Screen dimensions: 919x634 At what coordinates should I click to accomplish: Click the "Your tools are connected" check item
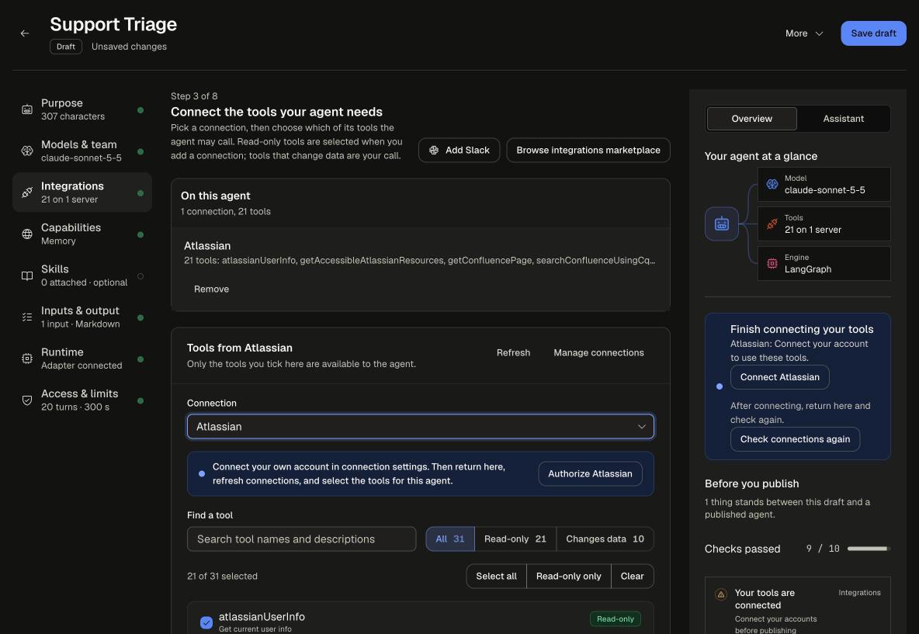click(x=797, y=607)
